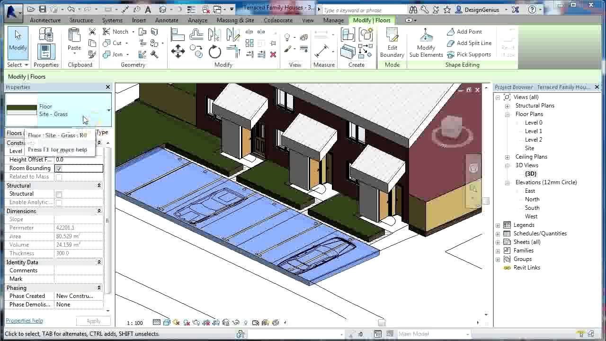Click the red Delete X icon
The image size is (606, 341).
pos(273,54)
